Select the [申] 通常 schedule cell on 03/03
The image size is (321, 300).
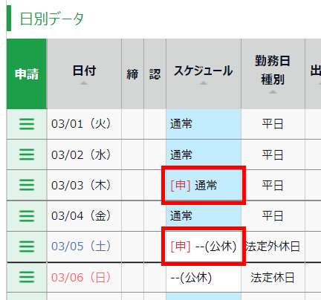point(204,185)
